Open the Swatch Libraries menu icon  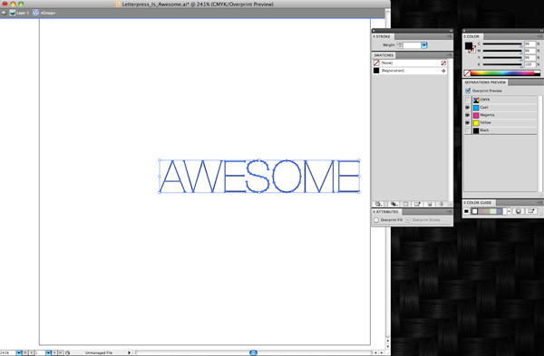[x=378, y=204]
